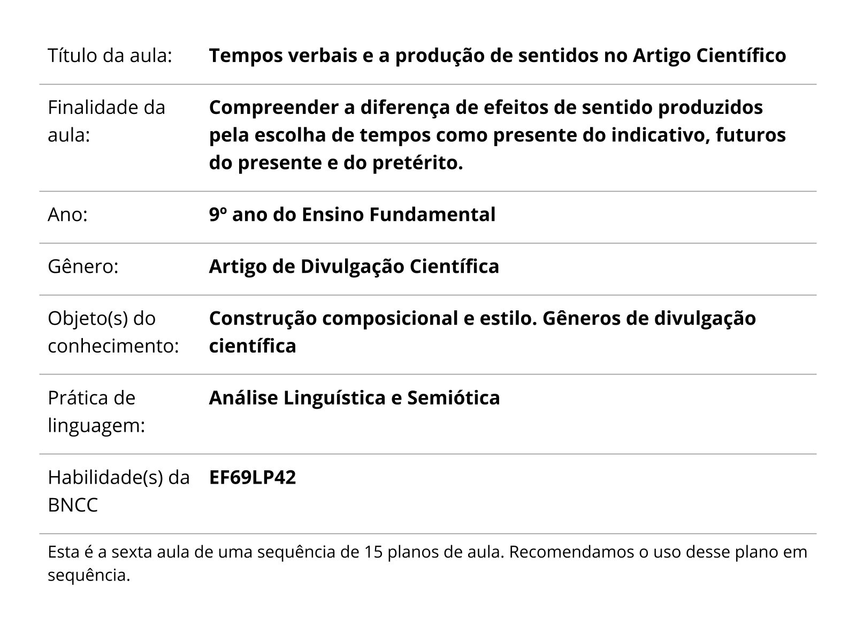Click the 'Gênero:' label
Screen dimensions: 856x642
[x=83, y=266]
